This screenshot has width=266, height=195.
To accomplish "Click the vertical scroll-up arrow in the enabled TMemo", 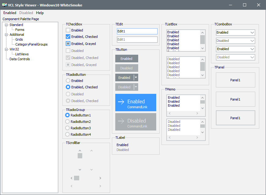I will point(202,98).
